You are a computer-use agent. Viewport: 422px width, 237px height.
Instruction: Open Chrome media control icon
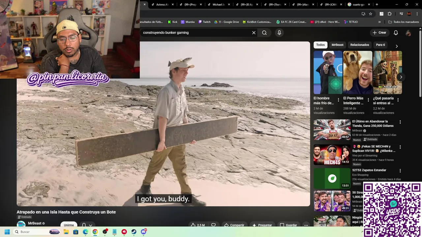[x=401, y=14]
